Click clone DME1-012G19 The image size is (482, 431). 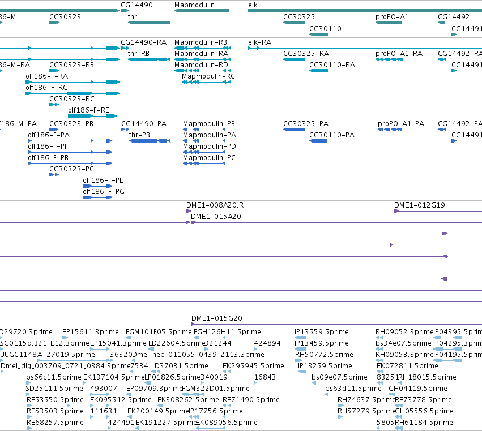point(420,205)
